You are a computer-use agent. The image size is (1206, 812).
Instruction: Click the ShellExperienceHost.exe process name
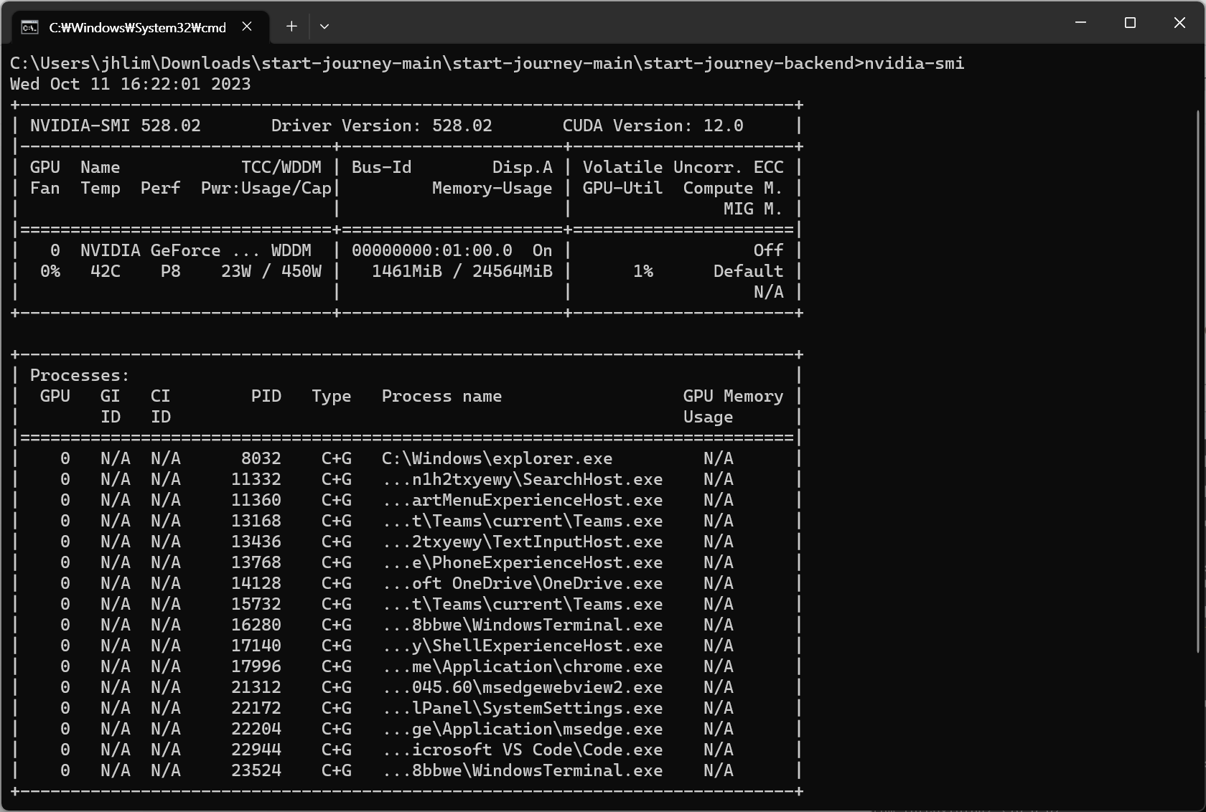[523, 646]
